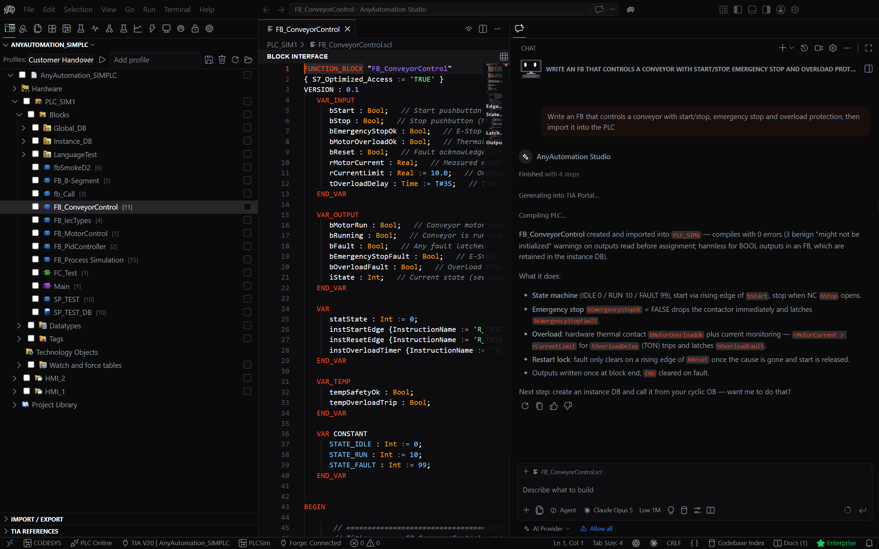Open the account icon in title bar

780,10
